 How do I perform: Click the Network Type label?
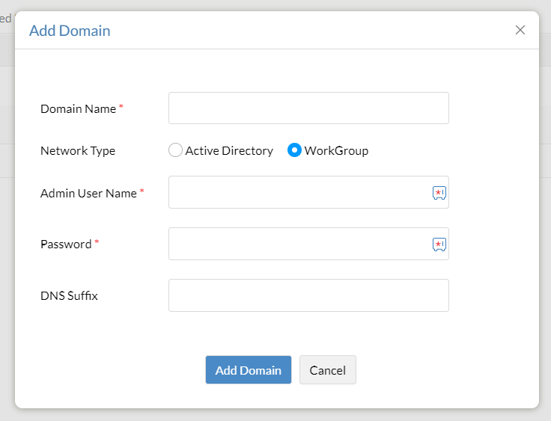78,151
